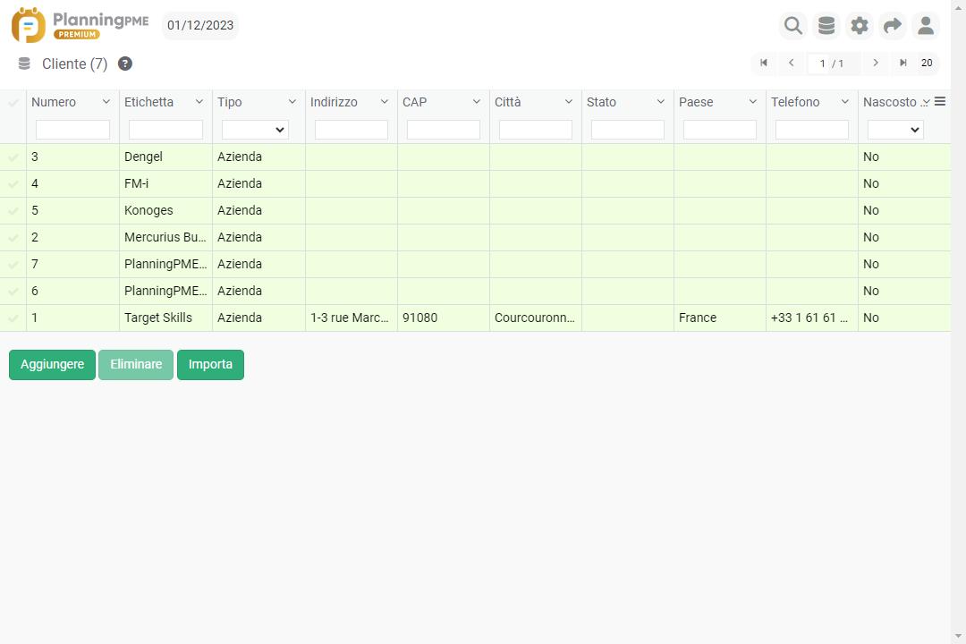
Task: Open the database icon in top toolbar
Action: (x=826, y=25)
